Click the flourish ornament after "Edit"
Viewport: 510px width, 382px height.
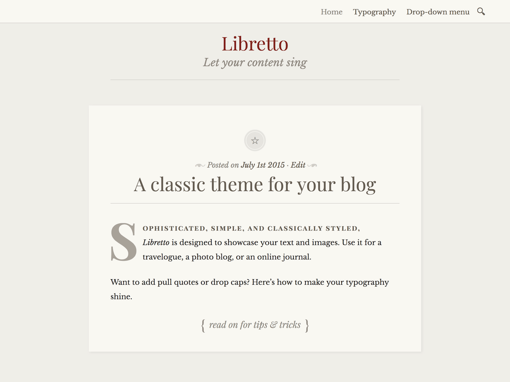point(312,165)
